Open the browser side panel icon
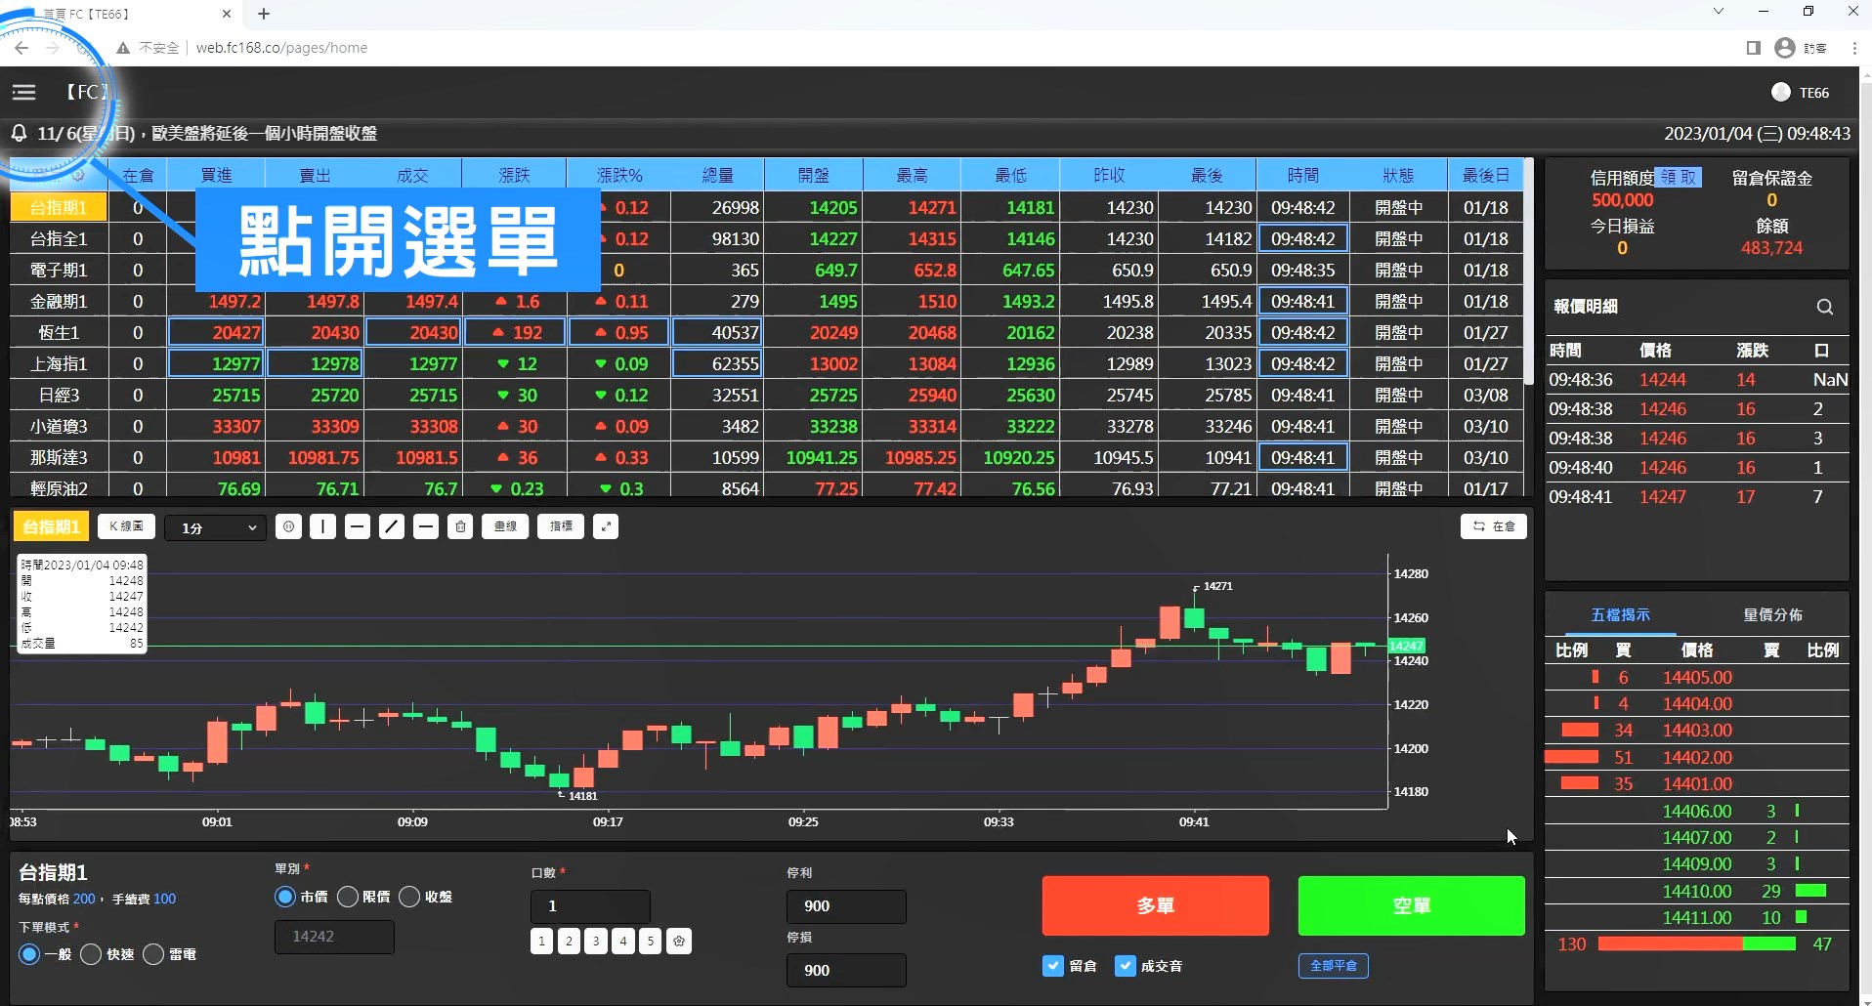 (x=1753, y=48)
